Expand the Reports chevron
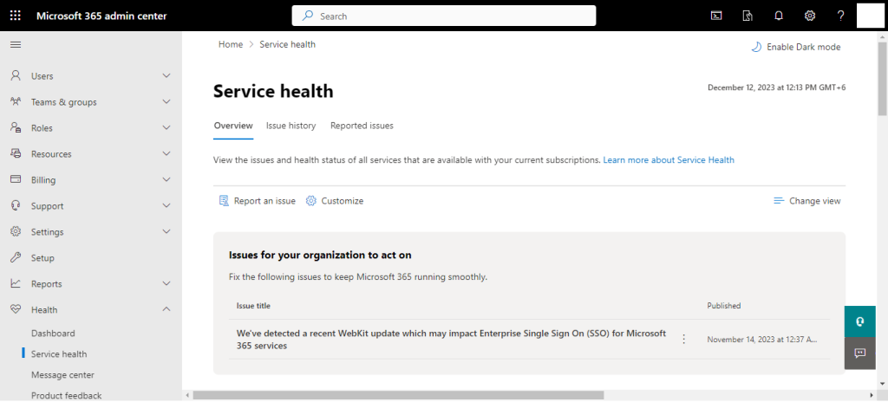 (x=166, y=283)
